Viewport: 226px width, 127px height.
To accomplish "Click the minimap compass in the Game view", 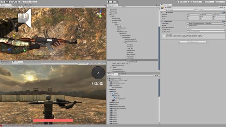I will click(98, 73).
